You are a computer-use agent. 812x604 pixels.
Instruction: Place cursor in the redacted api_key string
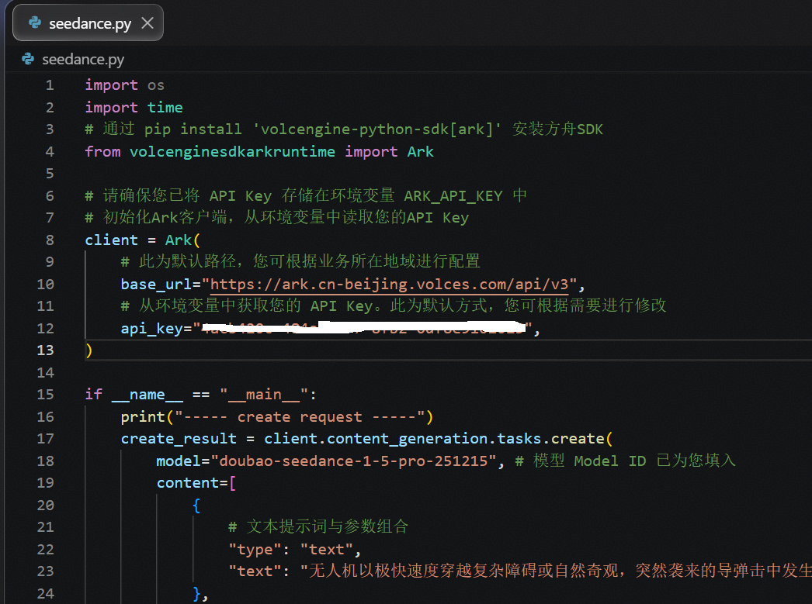(363, 328)
